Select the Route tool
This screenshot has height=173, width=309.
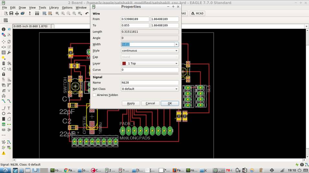4,101
